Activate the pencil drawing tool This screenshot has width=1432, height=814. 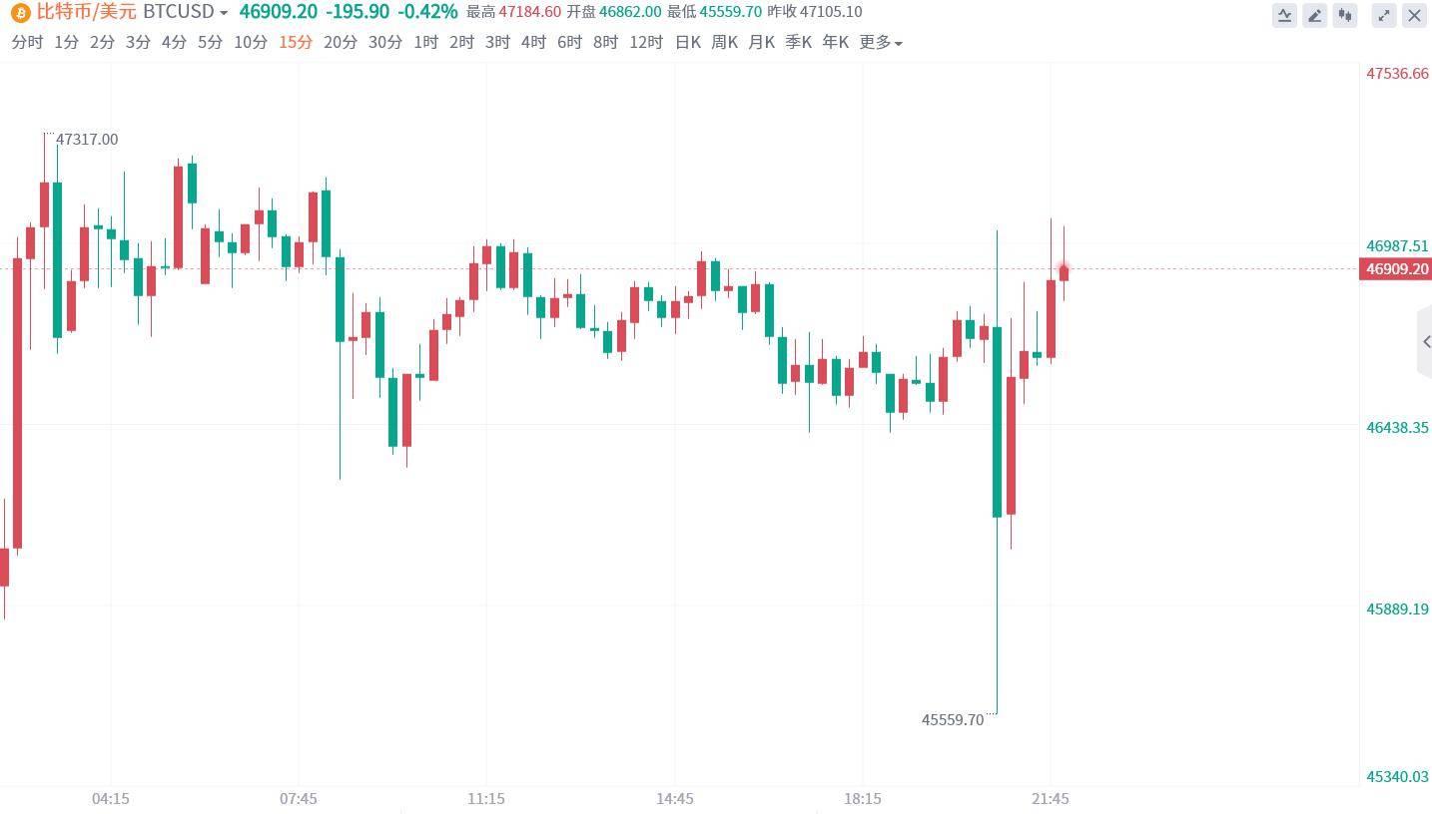coord(1315,15)
